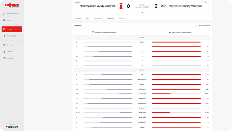Screen dimensions: 232x131
Task: Click PlayOn Attack value 108
Action: tap(207, 85)
